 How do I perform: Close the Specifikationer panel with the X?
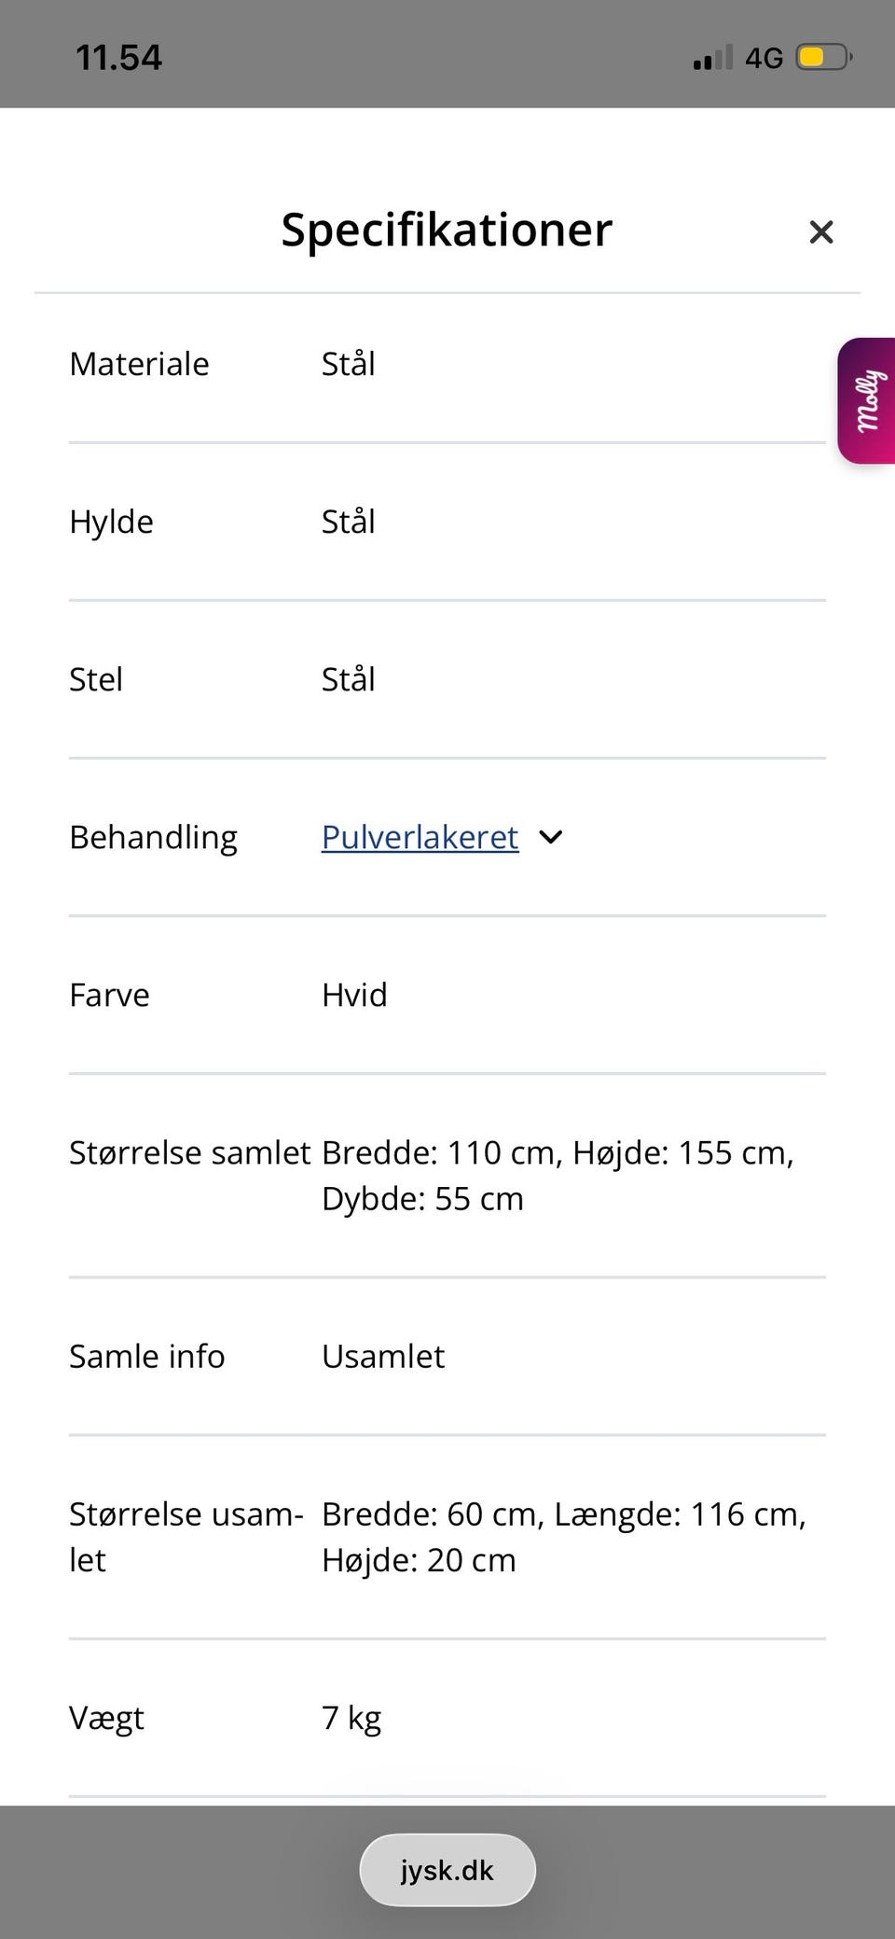[x=820, y=231]
